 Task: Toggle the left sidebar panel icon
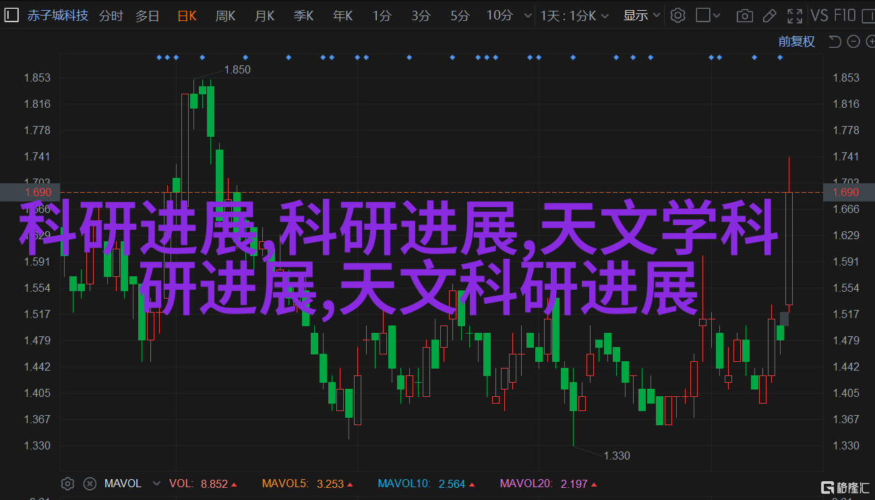tap(12, 15)
